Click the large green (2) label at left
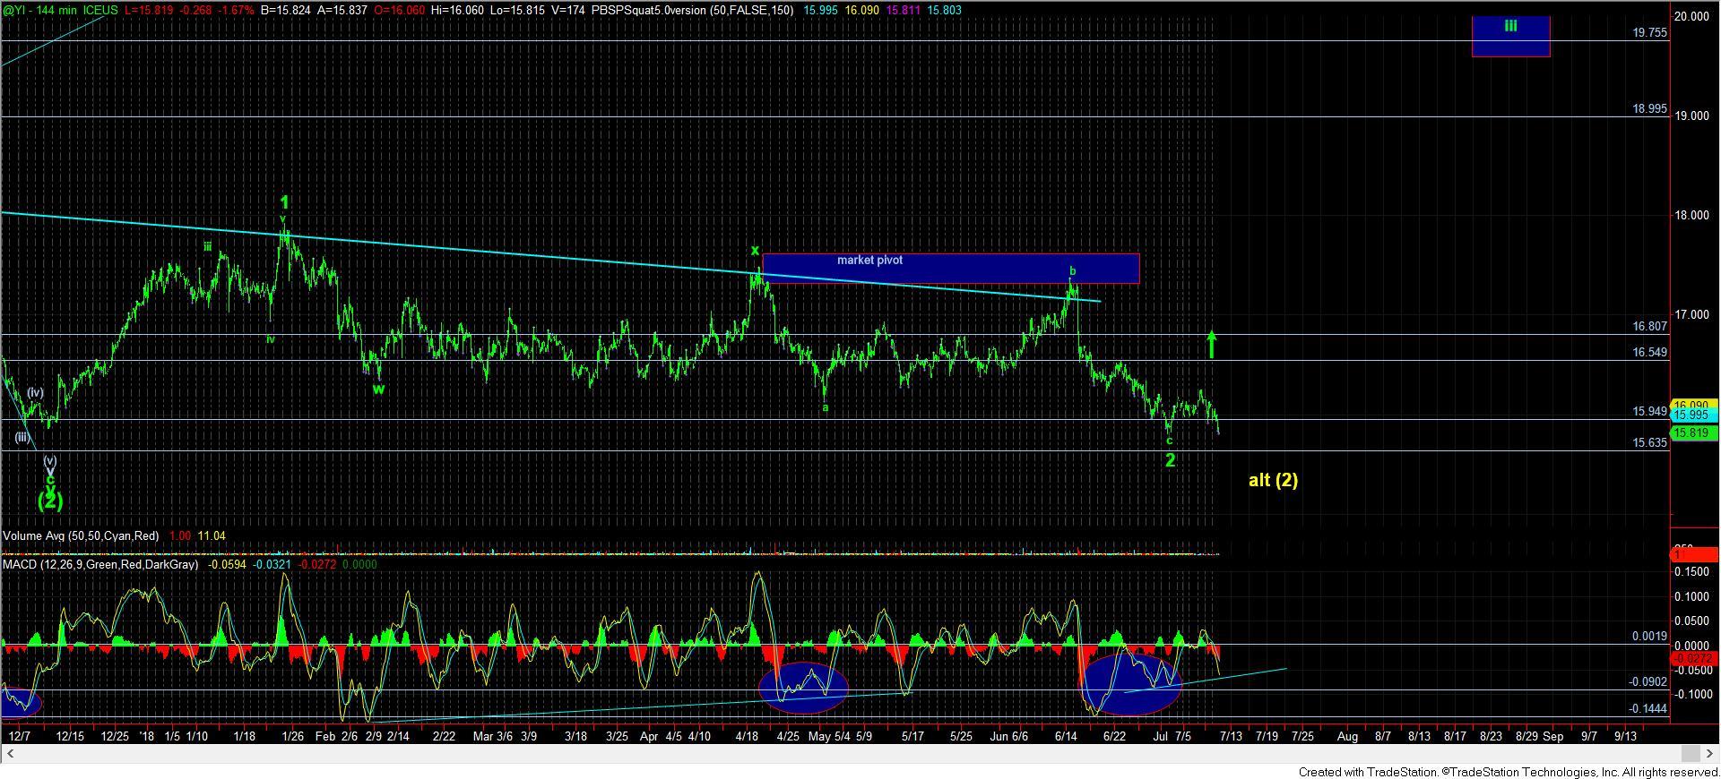 pyautogui.click(x=50, y=501)
